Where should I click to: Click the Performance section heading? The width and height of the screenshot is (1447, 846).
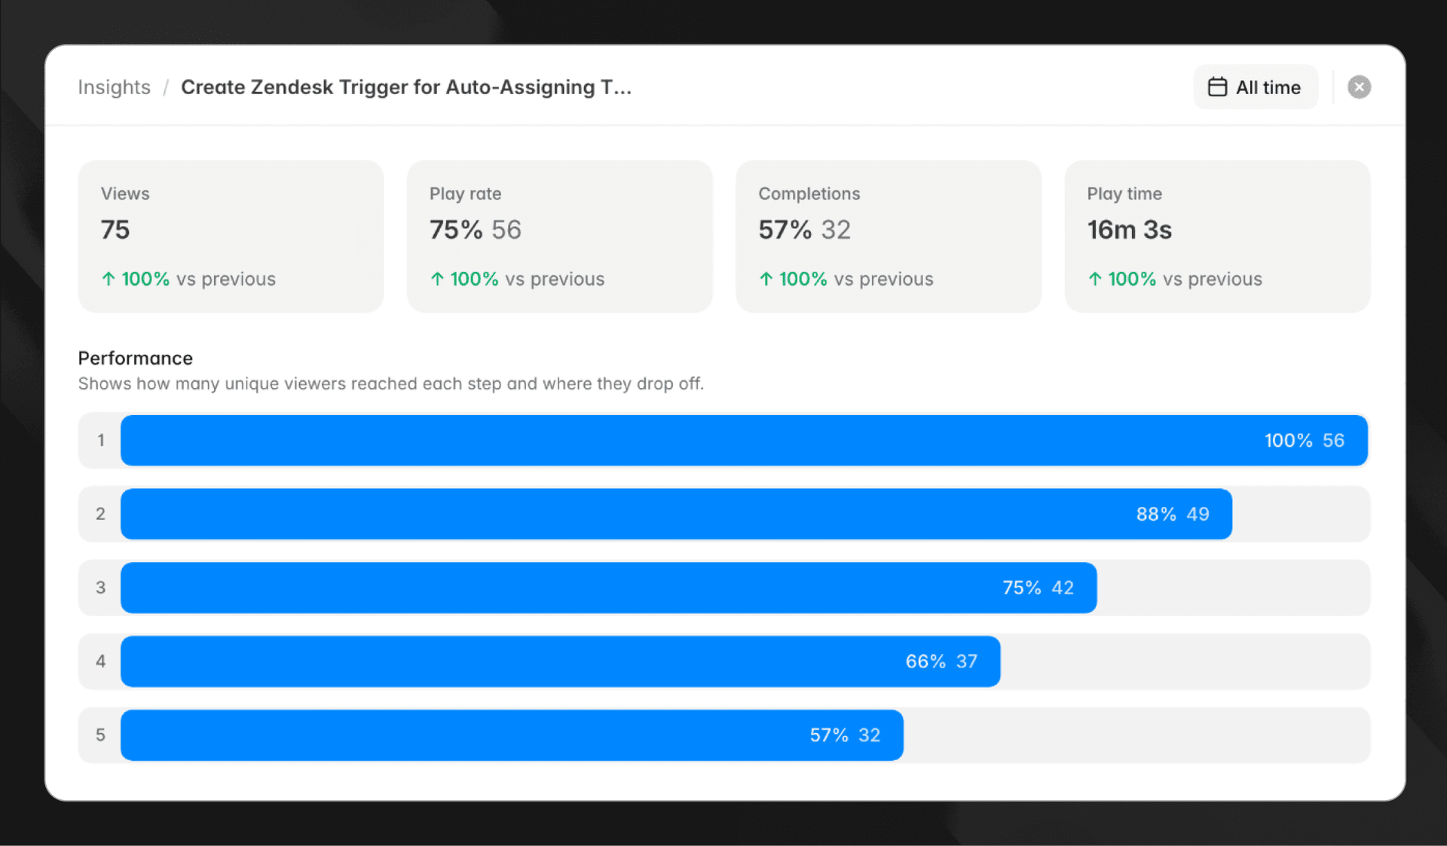[136, 358]
